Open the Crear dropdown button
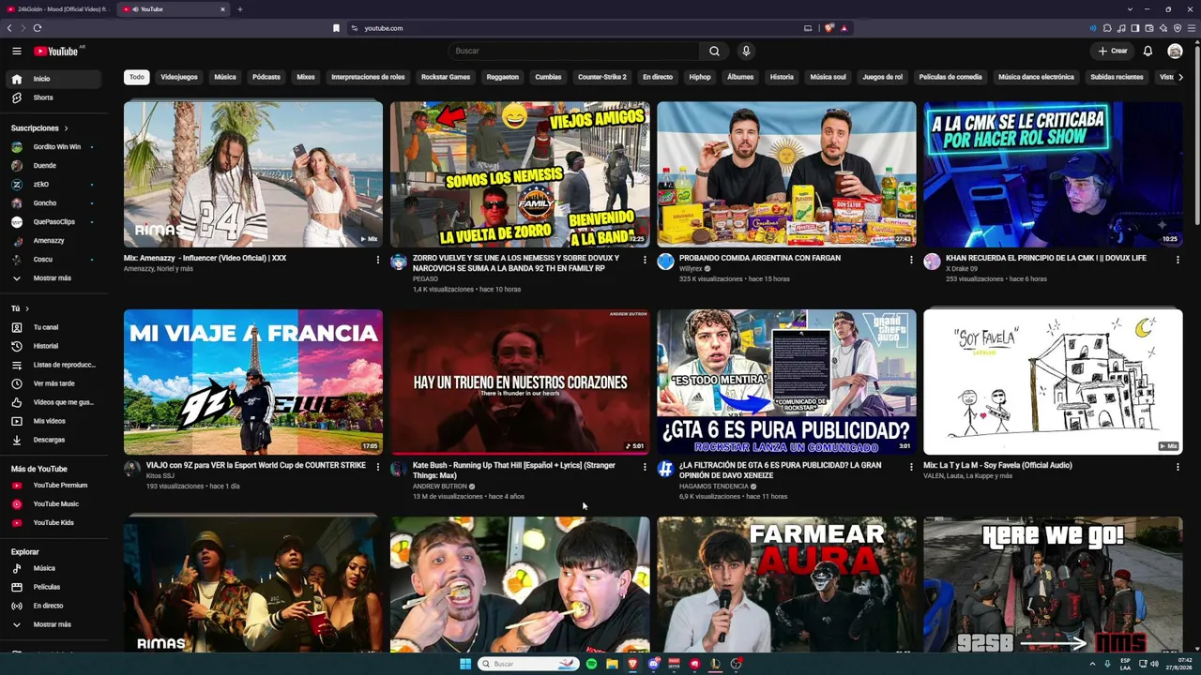Screen dimensions: 1201x675 (x=1113, y=51)
